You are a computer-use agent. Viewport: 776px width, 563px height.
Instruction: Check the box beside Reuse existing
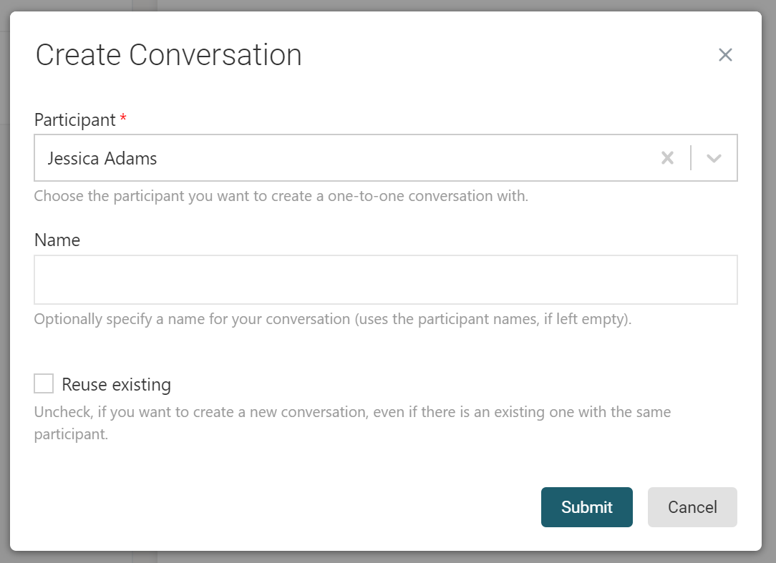click(43, 383)
